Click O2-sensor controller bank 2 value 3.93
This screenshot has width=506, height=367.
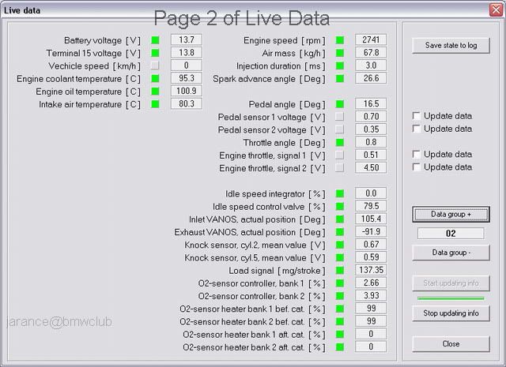pos(371,295)
